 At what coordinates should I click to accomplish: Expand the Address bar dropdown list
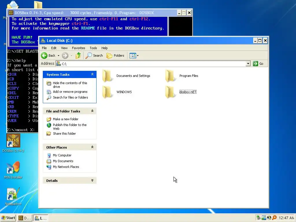point(248,64)
